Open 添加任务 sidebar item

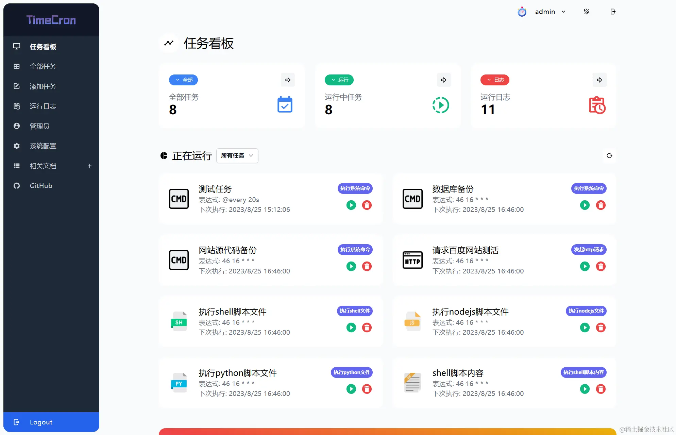(x=43, y=86)
